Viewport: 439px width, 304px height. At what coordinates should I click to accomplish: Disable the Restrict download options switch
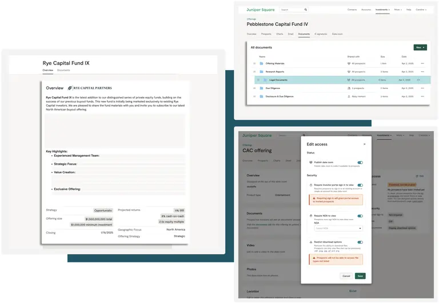[x=360, y=242]
